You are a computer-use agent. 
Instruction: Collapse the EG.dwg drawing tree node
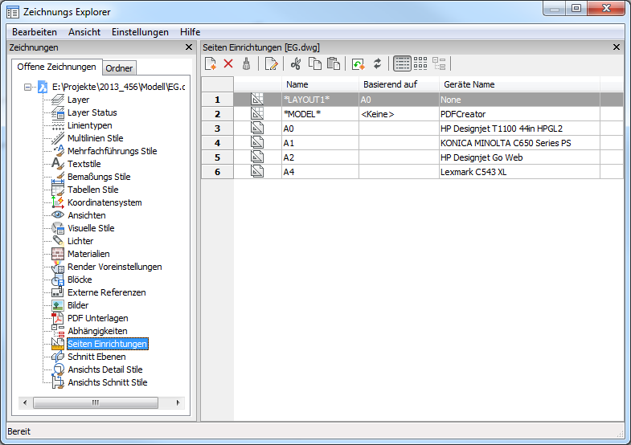click(x=28, y=87)
